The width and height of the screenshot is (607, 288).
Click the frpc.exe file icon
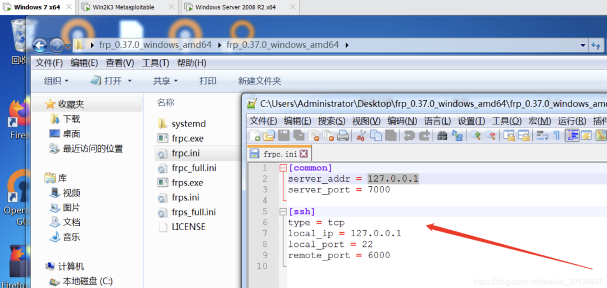(162, 138)
